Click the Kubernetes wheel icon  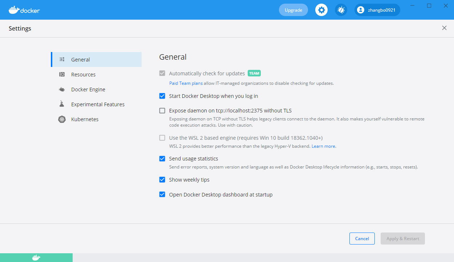pos(62,119)
